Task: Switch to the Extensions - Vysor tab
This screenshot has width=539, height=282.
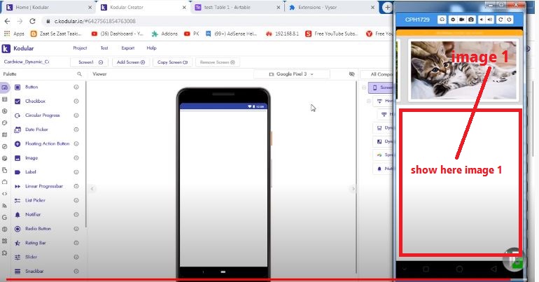Action: coord(331,7)
